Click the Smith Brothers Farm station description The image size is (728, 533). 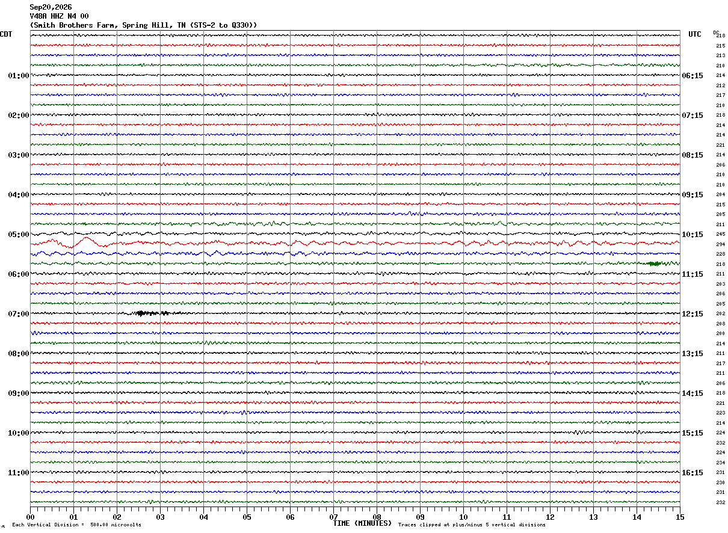click(x=143, y=25)
